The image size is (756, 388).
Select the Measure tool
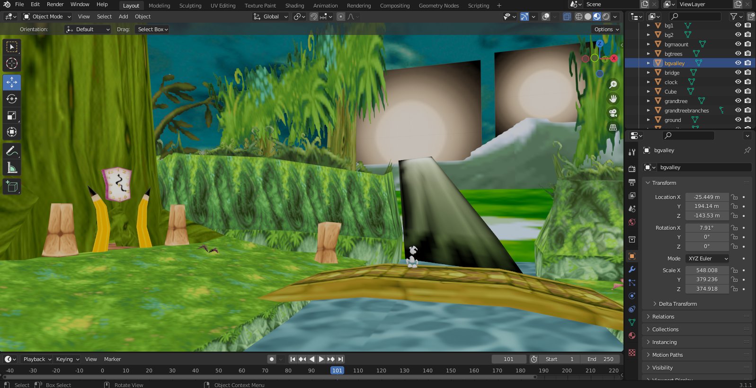tap(12, 168)
